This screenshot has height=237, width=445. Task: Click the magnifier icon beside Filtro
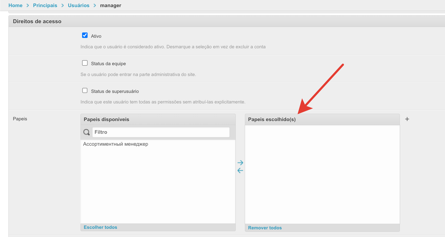(86, 132)
